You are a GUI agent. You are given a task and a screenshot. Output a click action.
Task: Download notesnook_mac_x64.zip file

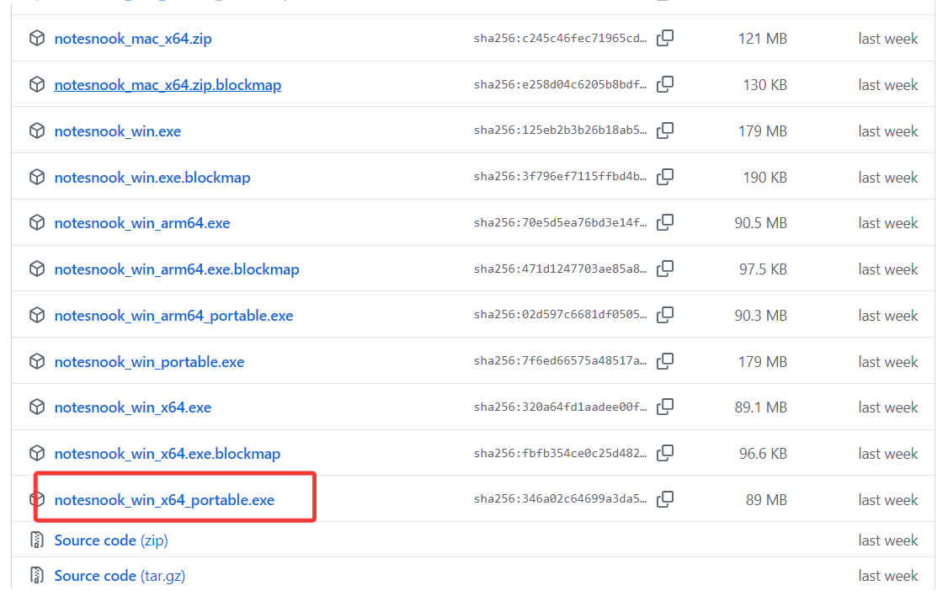(133, 39)
